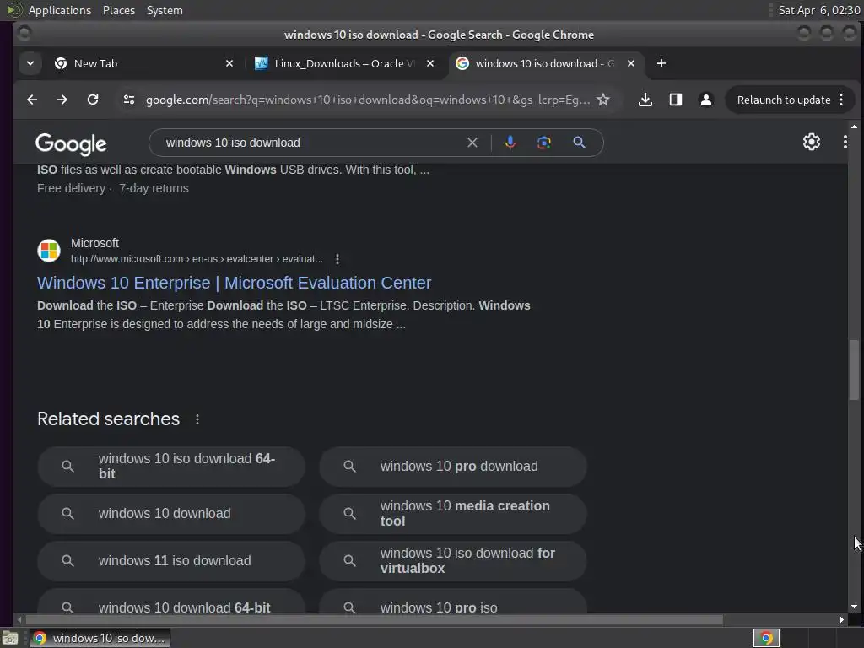
Task: Go to Google home via logo
Action: (71, 143)
